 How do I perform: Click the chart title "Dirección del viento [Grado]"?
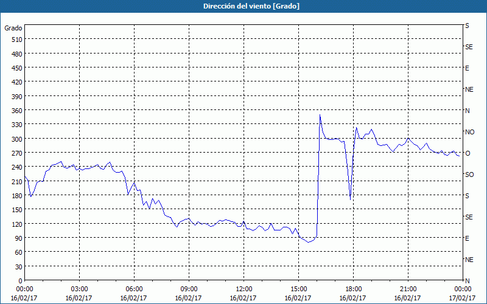(251, 6)
